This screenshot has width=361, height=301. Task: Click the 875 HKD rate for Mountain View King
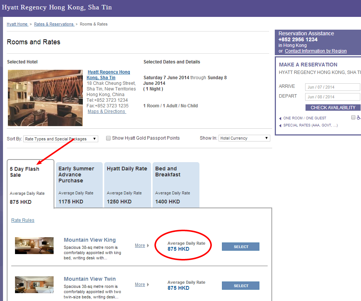tap(178, 249)
